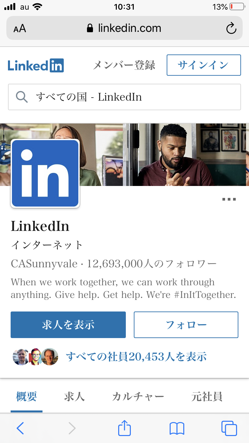Tap the Safari reload page icon
Viewport: 249px width, 443px height.
click(x=231, y=29)
